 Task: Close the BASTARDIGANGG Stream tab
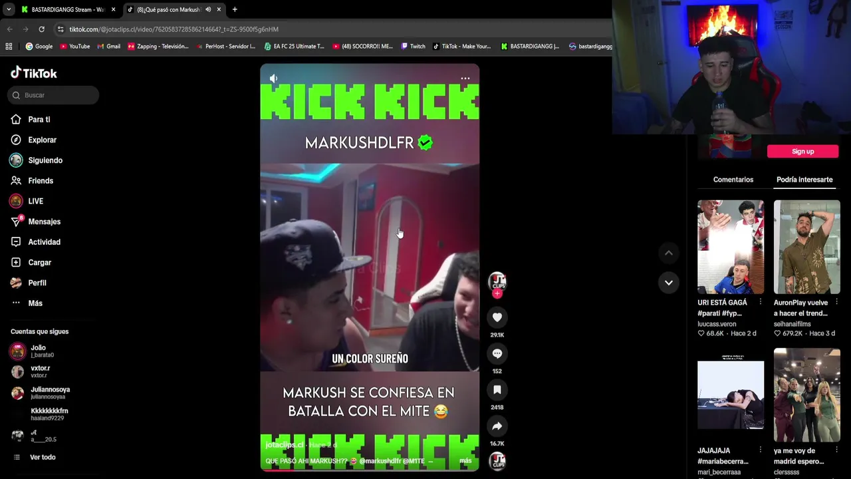click(113, 9)
